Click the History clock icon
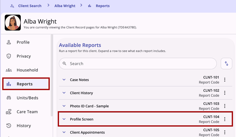This screenshot has width=236, height=137. click(x=9, y=126)
